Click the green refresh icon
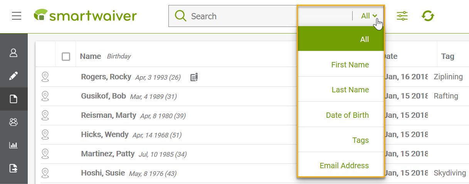Image resolution: width=469 pixels, height=184 pixels. coord(428,16)
